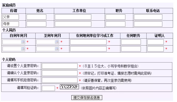Screen dimensions: 177x102
Task: Click first row 在何地何单位学习或工作 field
Action: [88, 42]
